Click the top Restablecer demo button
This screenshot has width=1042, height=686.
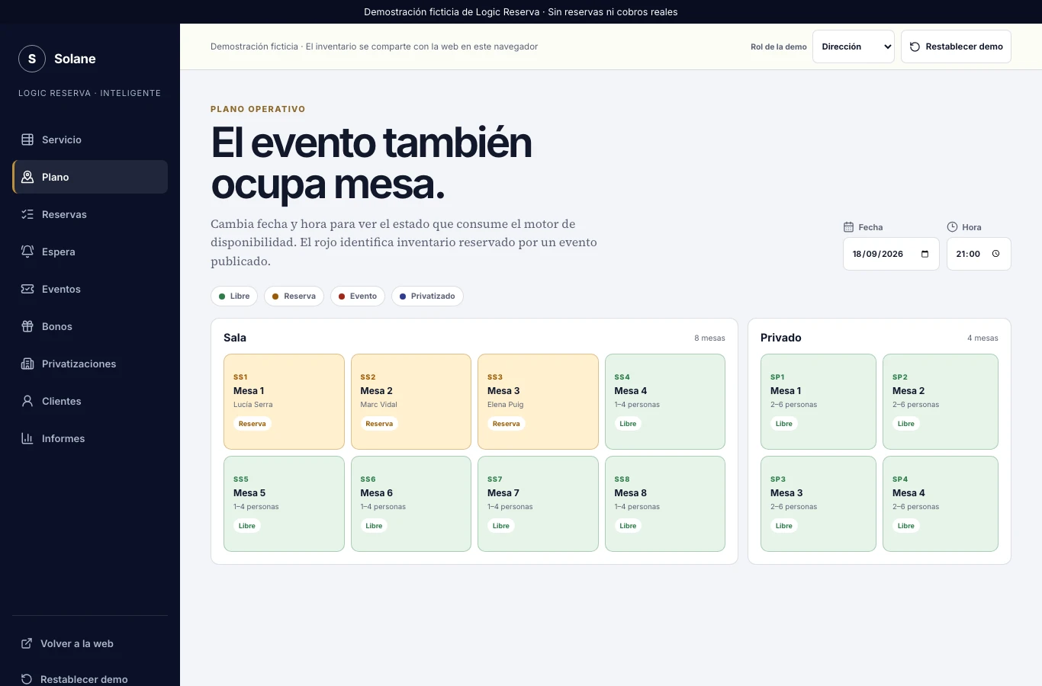[x=956, y=46]
